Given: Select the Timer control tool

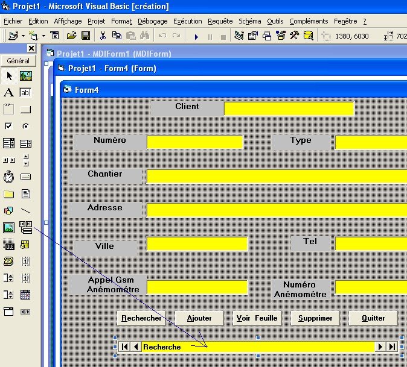Looking at the screenshot, I should pos(8,177).
